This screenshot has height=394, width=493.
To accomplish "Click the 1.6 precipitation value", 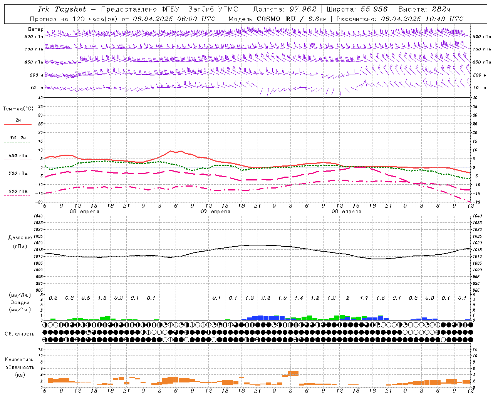I will [381, 298].
